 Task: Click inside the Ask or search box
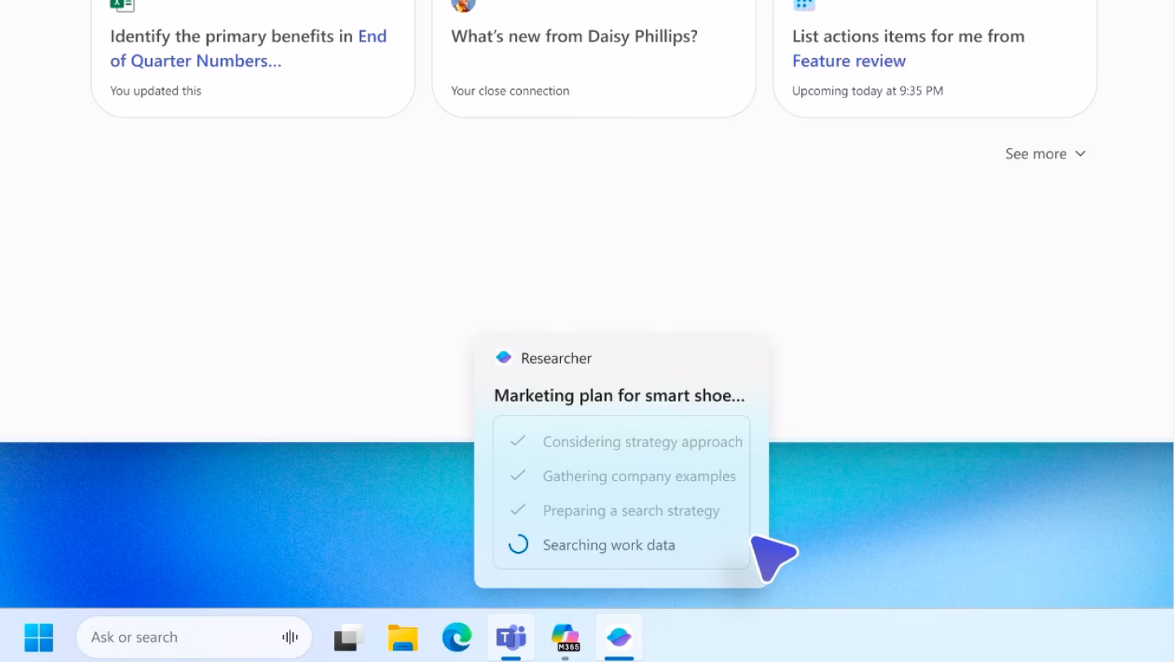click(x=194, y=638)
